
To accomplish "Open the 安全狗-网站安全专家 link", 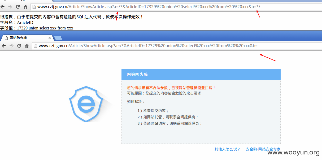I will tap(263, 149).
